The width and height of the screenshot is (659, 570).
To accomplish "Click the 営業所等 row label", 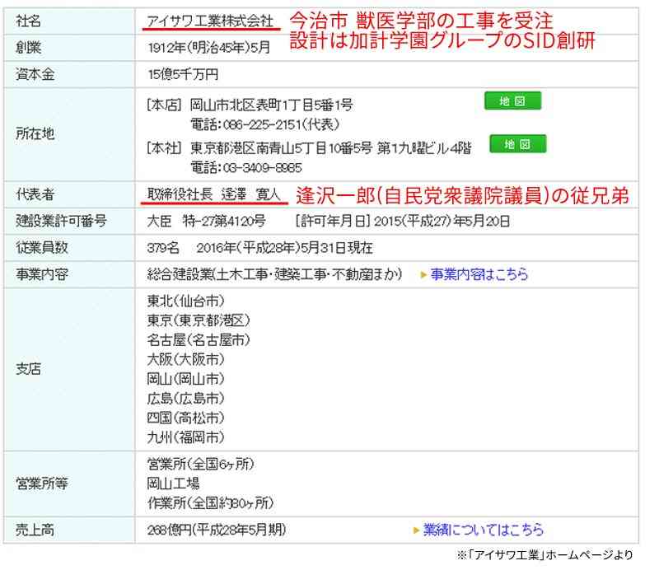I will coord(42,484).
